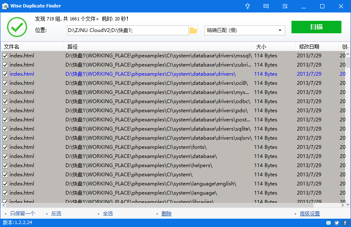Click 全选 select all link
The image size is (351, 227).
[108, 214]
